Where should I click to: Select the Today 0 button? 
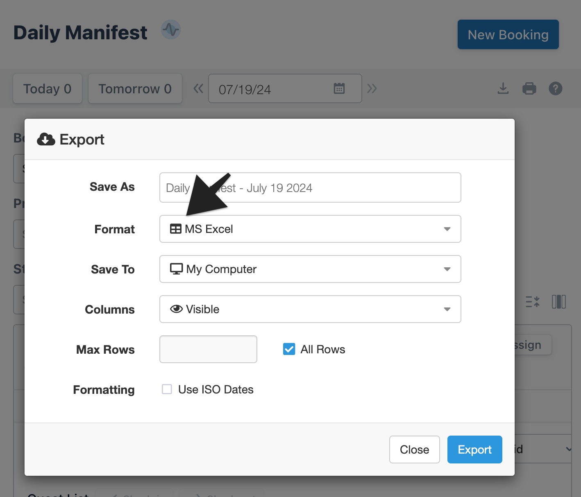click(x=48, y=88)
